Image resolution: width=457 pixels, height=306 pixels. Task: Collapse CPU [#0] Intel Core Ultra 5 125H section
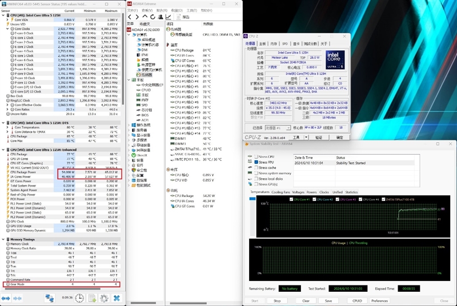3,15
